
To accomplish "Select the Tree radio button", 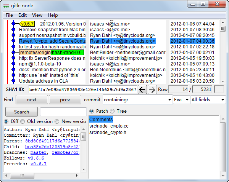I will [x=112, y=111].
